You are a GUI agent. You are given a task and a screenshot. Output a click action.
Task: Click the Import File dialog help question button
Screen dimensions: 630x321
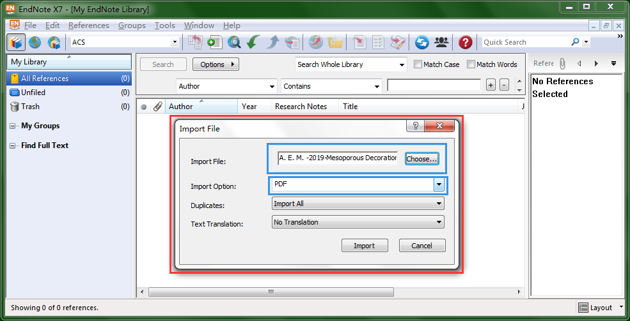click(416, 126)
